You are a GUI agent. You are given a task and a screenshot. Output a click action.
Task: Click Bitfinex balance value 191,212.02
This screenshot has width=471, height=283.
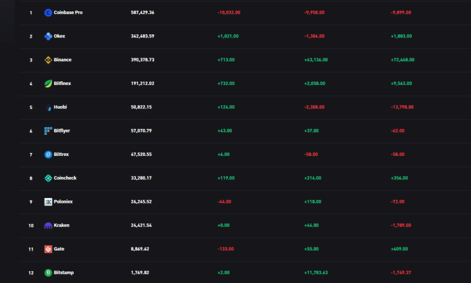click(143, 84)
